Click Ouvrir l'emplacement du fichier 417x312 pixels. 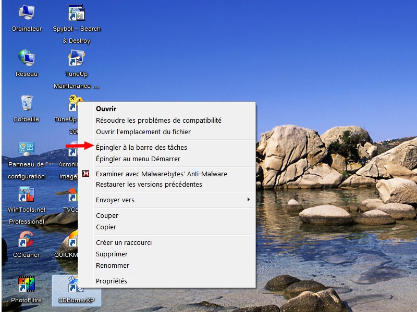143,132
